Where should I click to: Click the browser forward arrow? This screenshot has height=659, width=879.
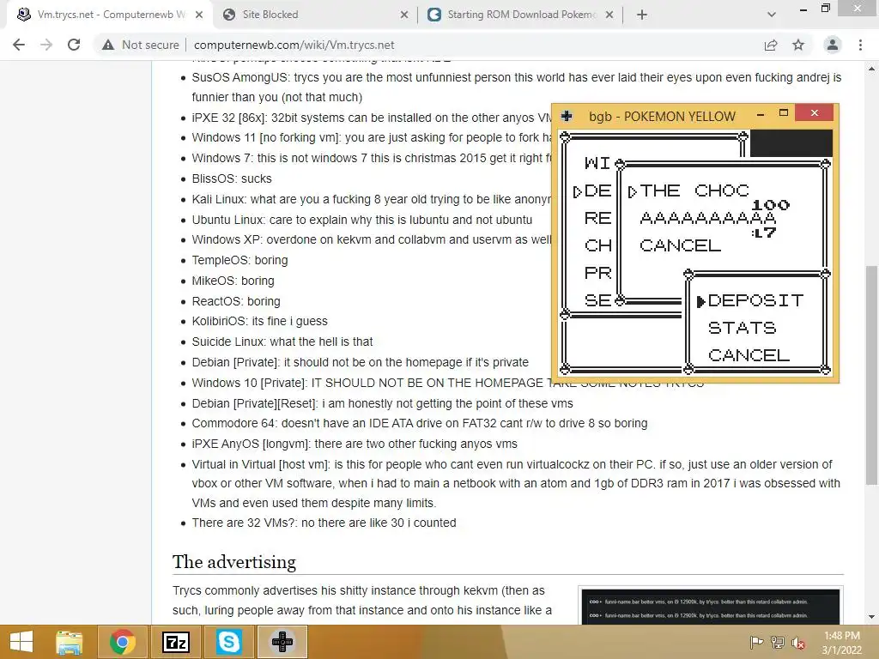pos(46,45)
